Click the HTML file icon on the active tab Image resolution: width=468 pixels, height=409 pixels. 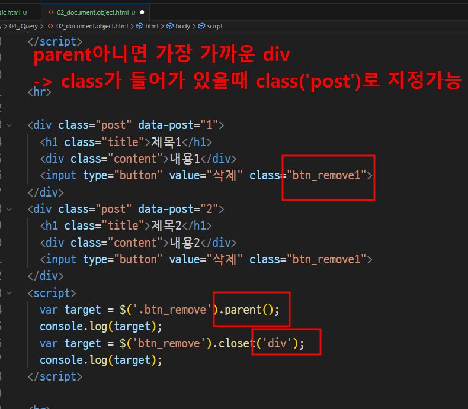click(x=51, y=12)
